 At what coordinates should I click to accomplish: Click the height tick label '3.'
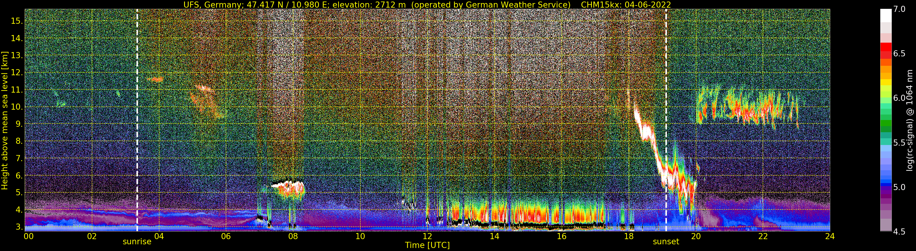point(19,227)
